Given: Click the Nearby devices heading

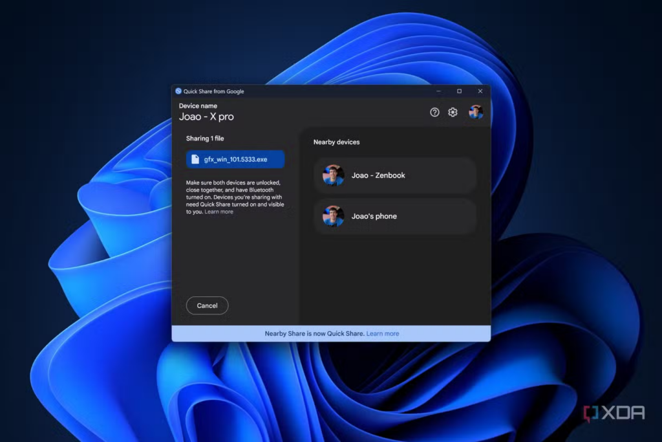Looking at the screenshot, I should [336, 142].
